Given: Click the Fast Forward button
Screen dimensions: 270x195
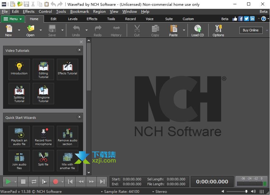Looking at the screenshot, I should point(91,182).
